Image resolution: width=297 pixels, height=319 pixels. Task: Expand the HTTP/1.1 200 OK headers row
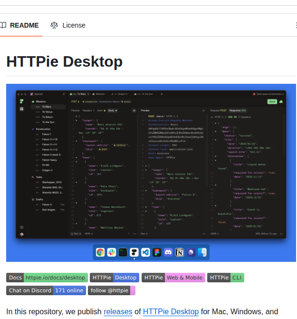coord(231,117)
